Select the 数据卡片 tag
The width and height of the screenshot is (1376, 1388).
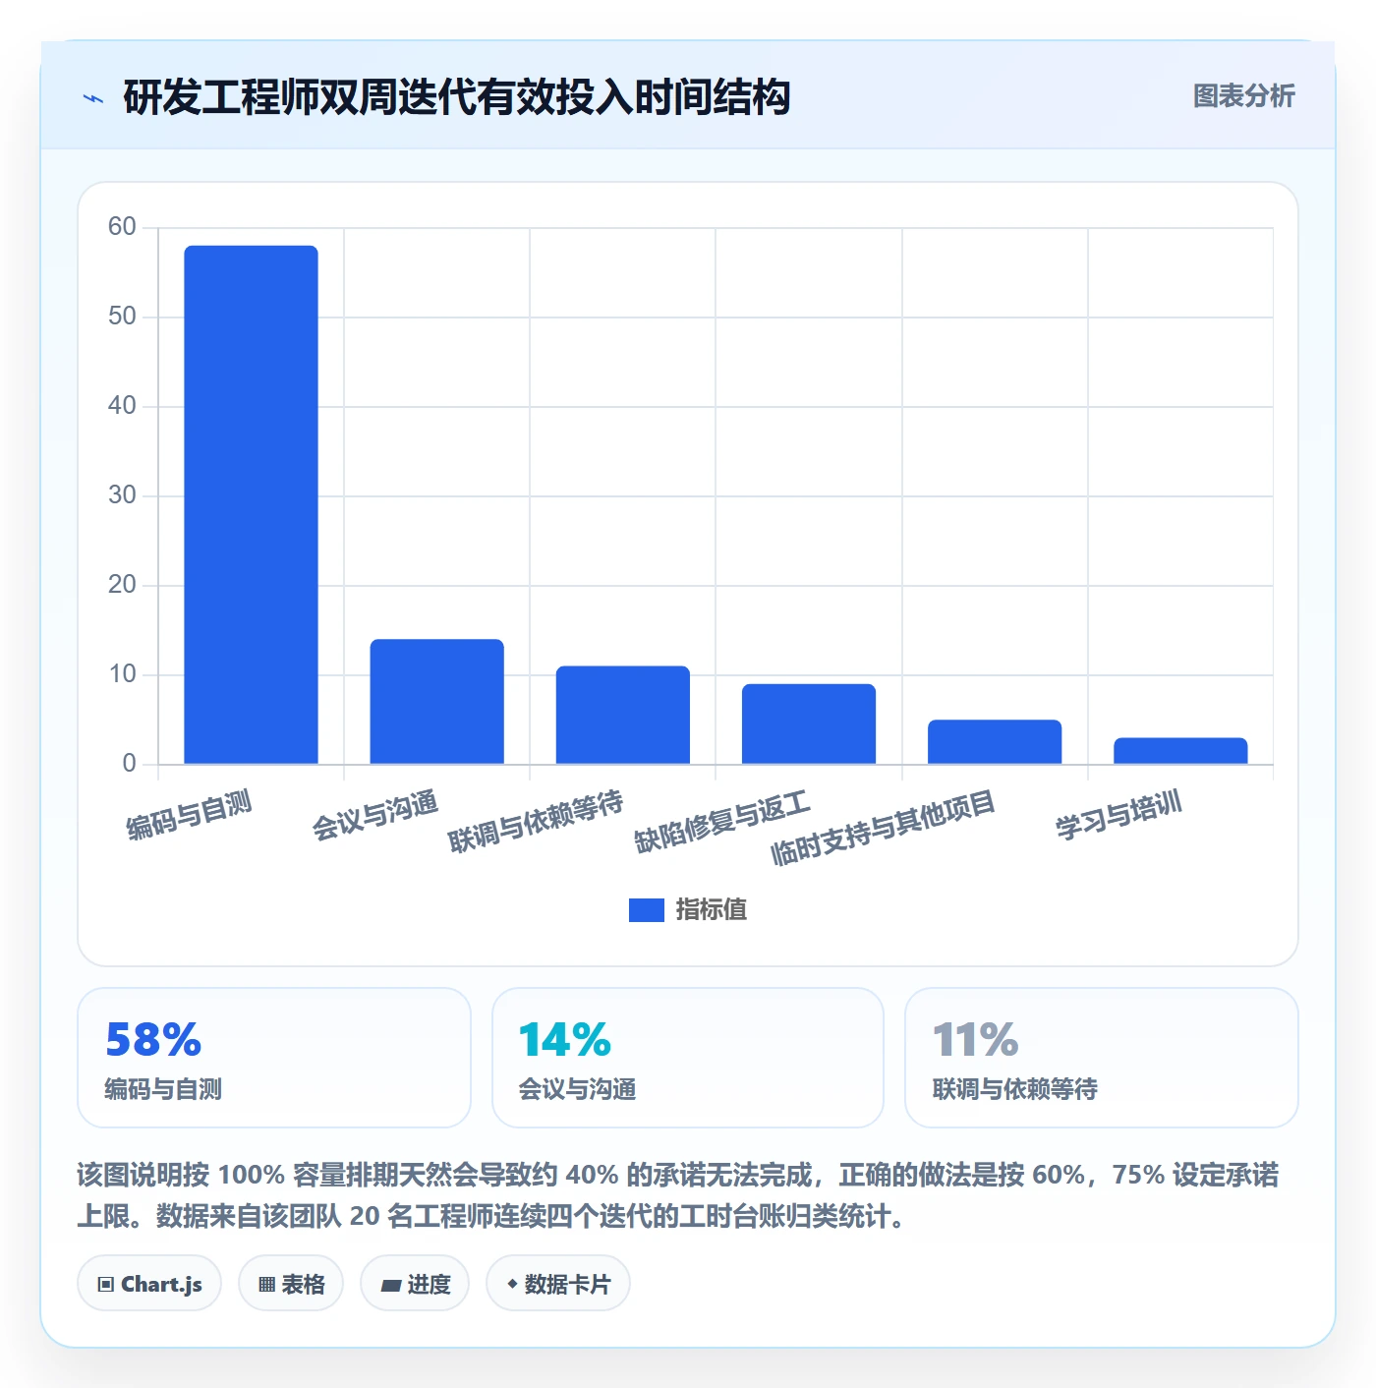tap(558, 1283)
